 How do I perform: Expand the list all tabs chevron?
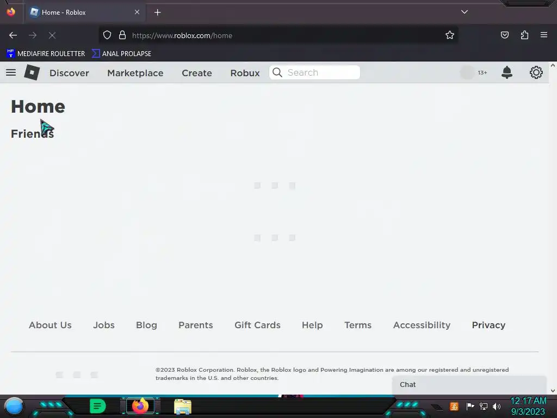click(x=465, y=12)
